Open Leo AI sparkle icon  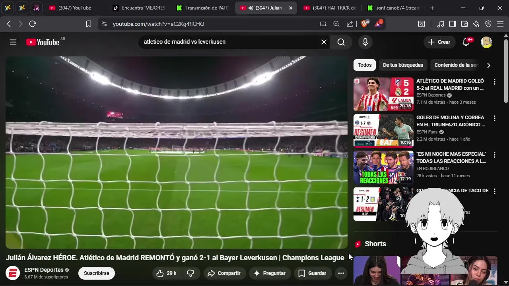(476, 24)
